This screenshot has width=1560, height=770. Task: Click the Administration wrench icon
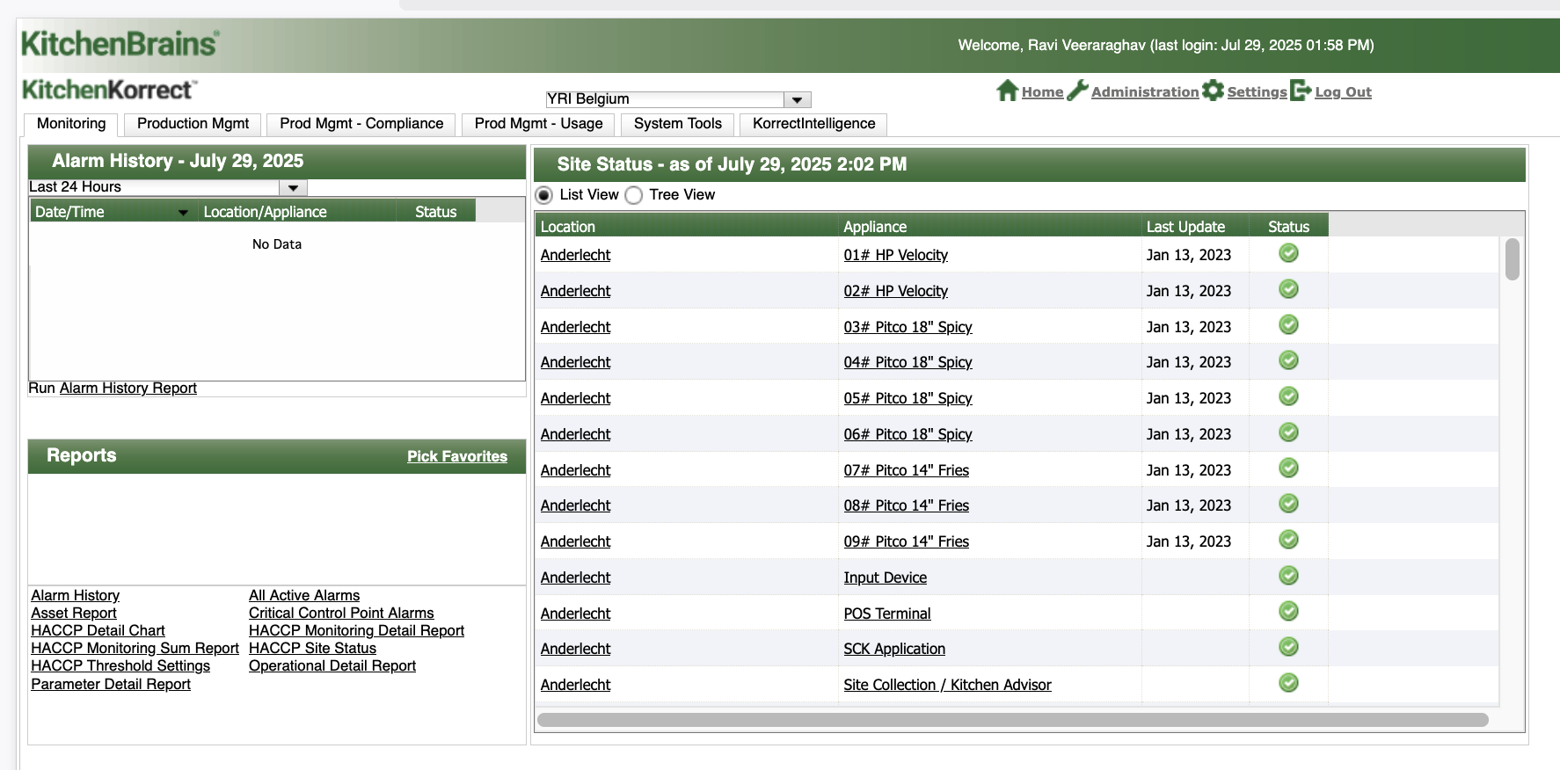(1077, 91)
